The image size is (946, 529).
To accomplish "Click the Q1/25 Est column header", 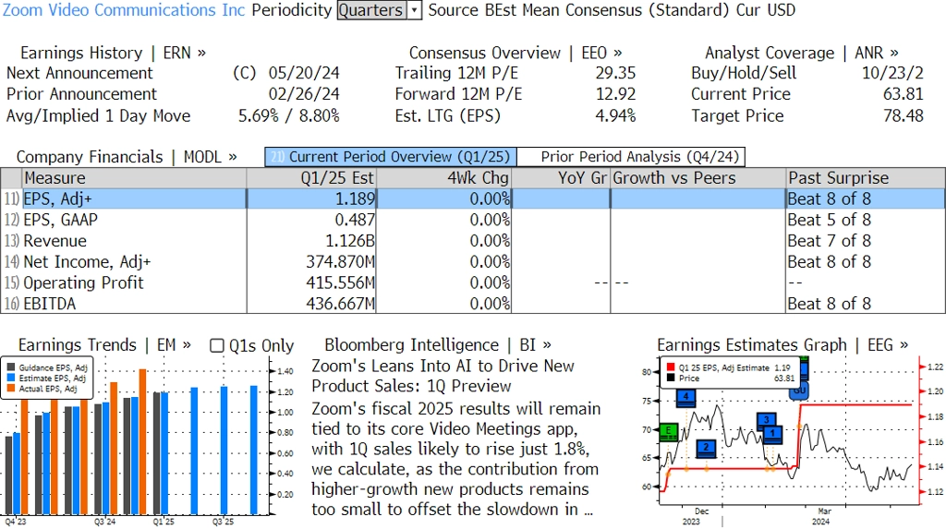I will coord(310,178).
